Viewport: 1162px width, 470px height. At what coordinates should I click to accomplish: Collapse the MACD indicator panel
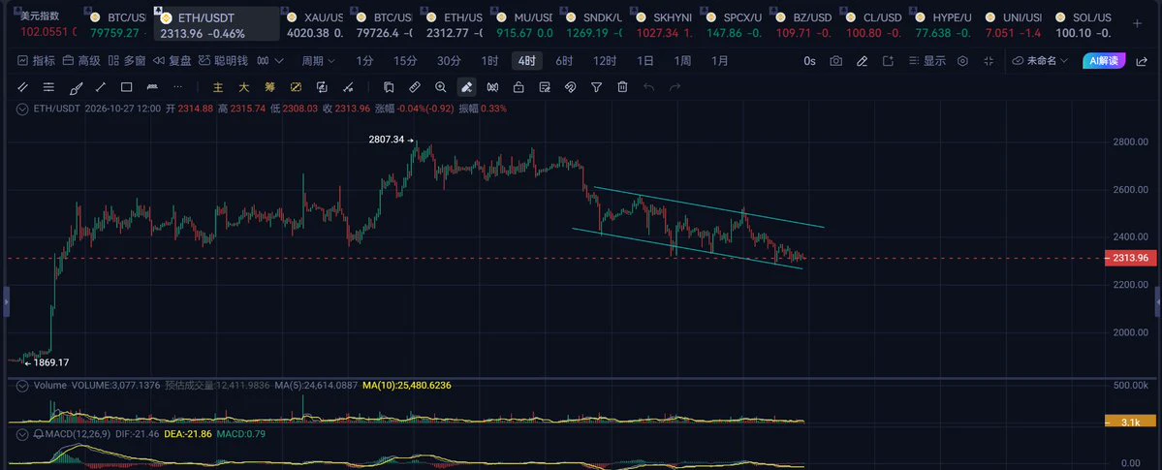23,433
